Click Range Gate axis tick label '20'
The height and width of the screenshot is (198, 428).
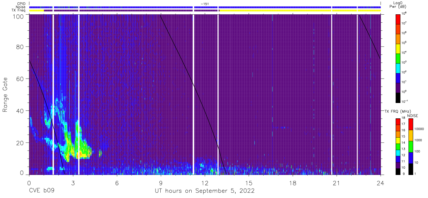coord(21,142)
